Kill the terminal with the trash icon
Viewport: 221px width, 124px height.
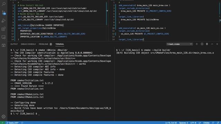pyautogui.click(x=207, y=44)
